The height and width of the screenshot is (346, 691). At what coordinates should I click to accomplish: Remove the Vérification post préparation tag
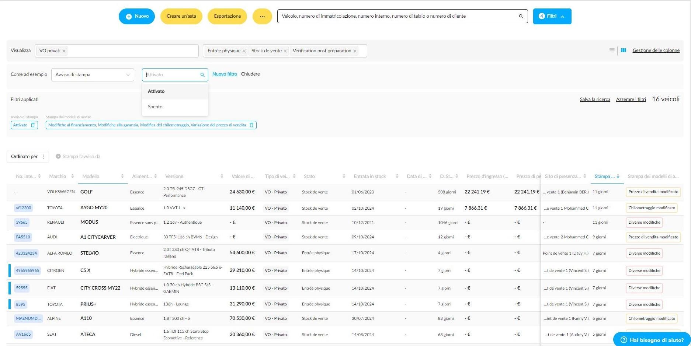click(x=355, y=51)
